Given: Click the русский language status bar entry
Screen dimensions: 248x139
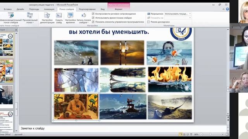Looking at the screenshot, I should pyautogui.click(x=19, y=134).
